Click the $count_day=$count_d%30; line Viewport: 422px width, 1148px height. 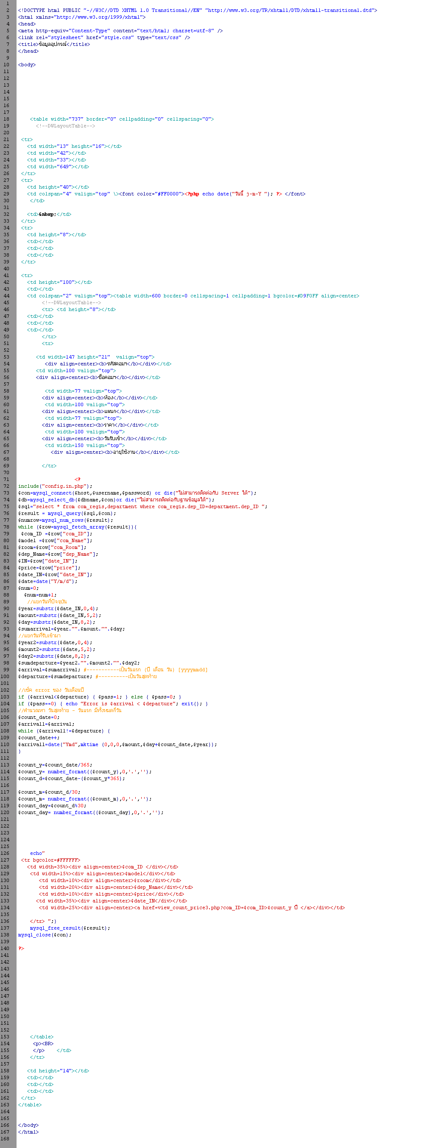point(53,805)
